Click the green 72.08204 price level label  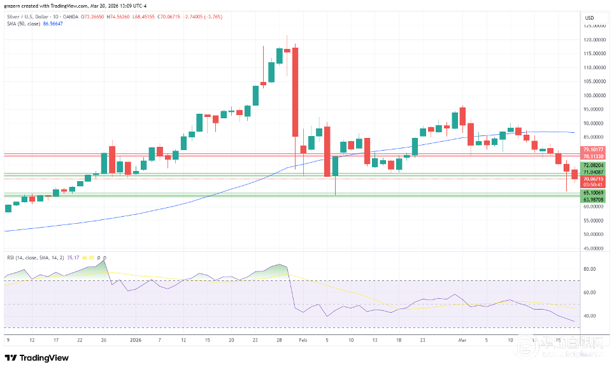(x=593, y=165)
